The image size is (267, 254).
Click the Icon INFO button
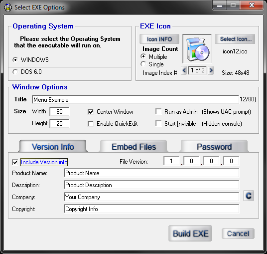click(x=159, y=39)
